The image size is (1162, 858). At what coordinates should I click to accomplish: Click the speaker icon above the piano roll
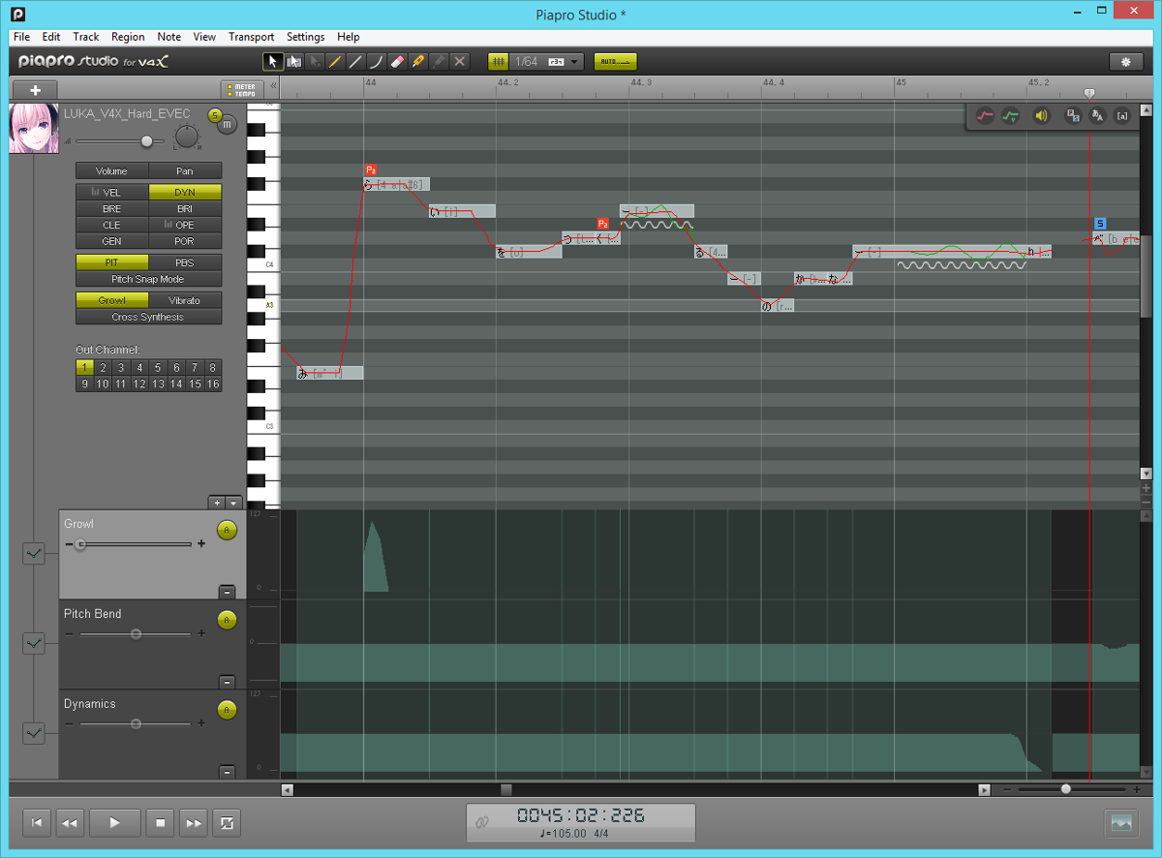tap(1040, 115)
